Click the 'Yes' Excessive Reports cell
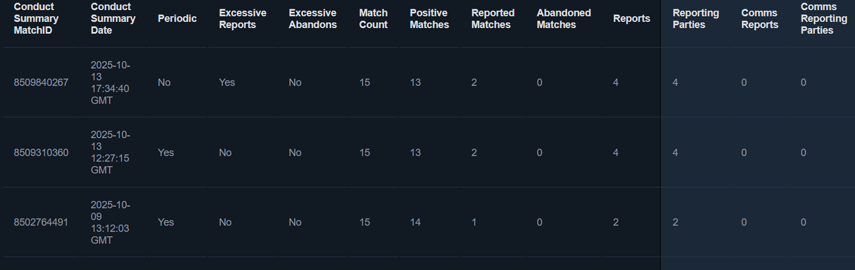 point(227,83)
